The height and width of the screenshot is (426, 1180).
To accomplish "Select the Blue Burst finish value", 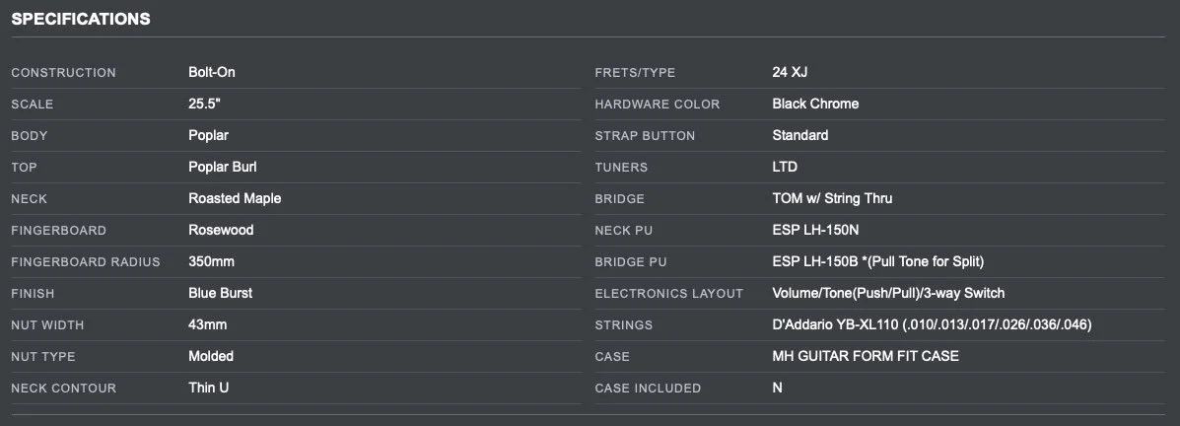I will click(220, 293).
